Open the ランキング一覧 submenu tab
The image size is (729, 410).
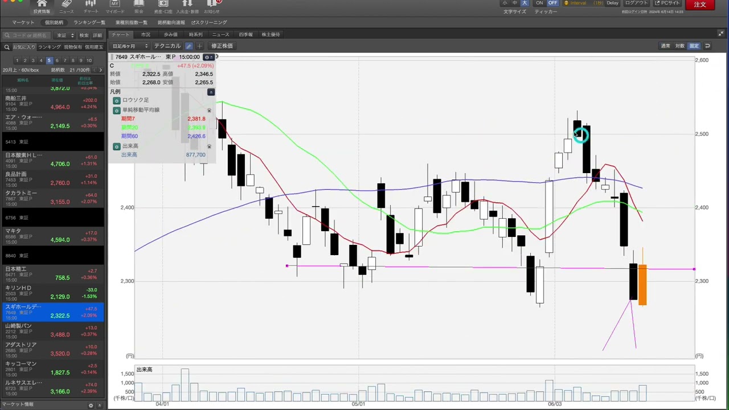(89, 22)
